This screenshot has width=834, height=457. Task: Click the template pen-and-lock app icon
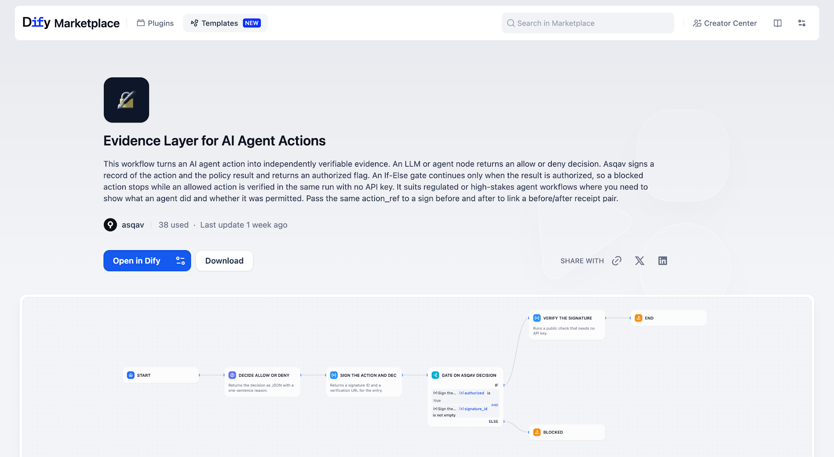pos(126,100)
